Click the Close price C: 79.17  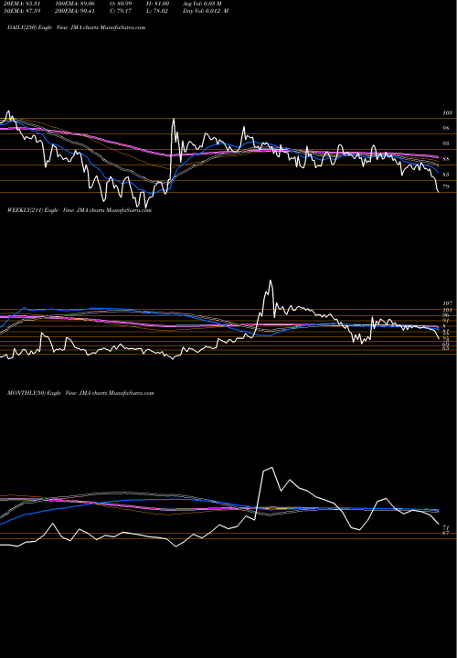(120, 11)
